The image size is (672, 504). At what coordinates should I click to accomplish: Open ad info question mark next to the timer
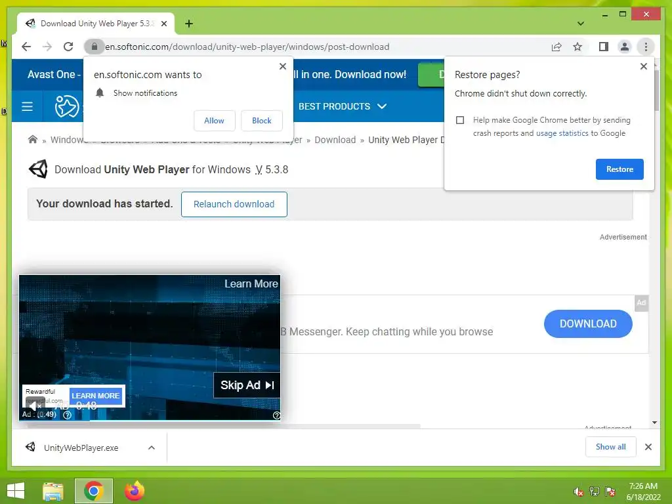pyautogui.click(x=68, y=415)
